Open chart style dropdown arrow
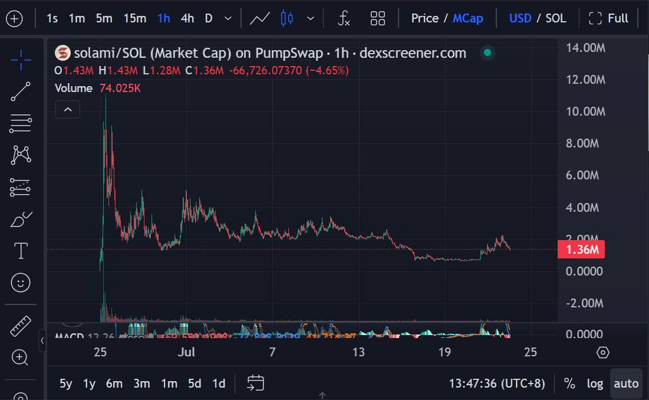 [x=311, y=19]
